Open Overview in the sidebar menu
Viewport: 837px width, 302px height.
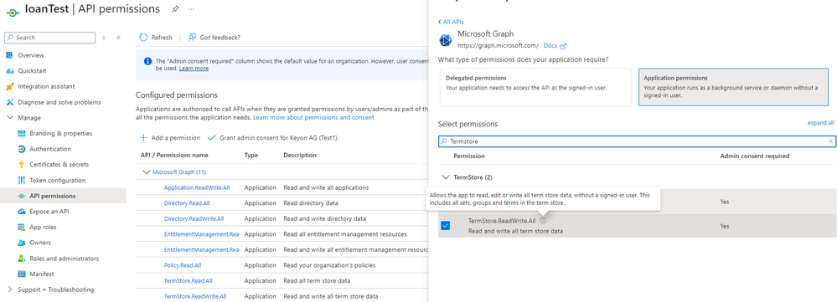point(31,55)
